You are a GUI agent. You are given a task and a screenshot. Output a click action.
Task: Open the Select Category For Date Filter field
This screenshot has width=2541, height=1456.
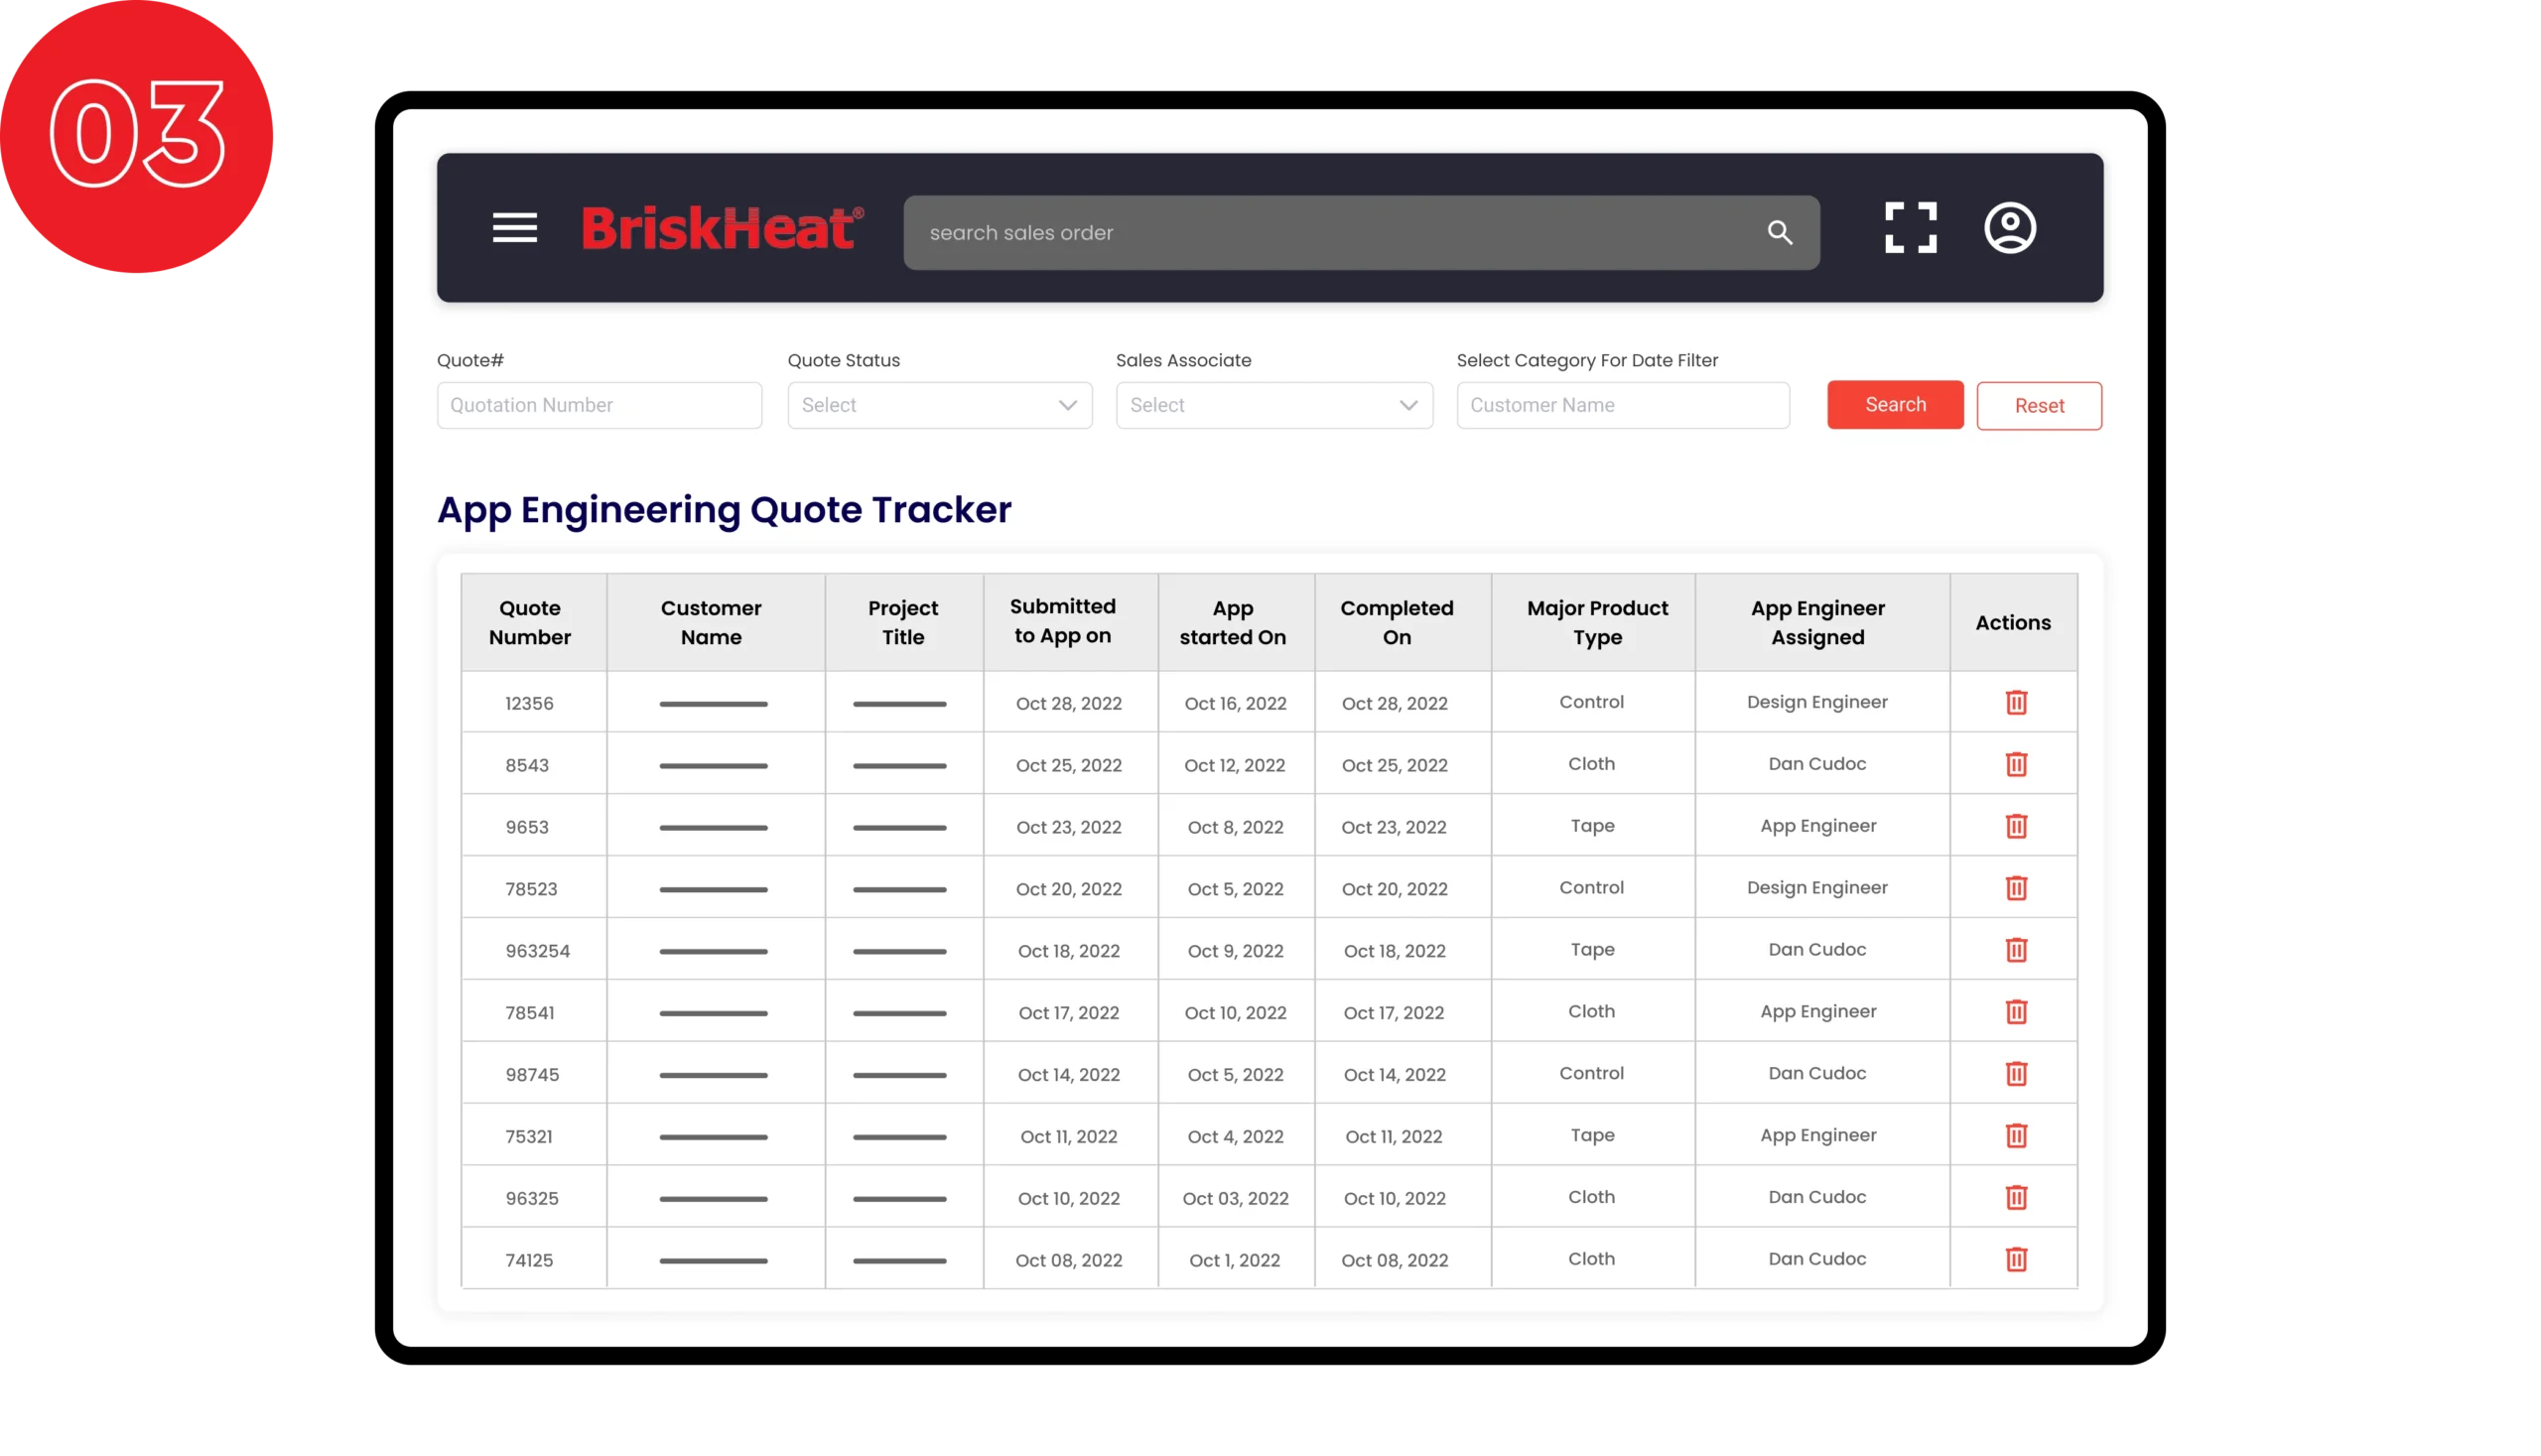coord(1621,405)
